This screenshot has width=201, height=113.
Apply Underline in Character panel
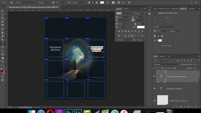139,31
